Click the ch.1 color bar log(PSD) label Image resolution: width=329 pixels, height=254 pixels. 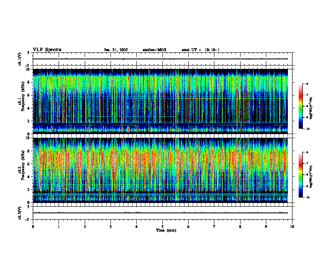point(311,108)
